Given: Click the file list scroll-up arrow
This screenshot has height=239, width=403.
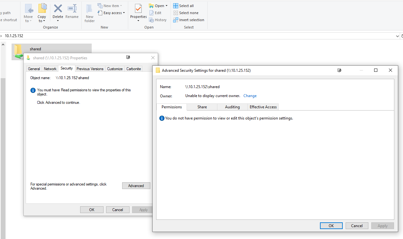Looking at the screenshot, I should point(3,45).
